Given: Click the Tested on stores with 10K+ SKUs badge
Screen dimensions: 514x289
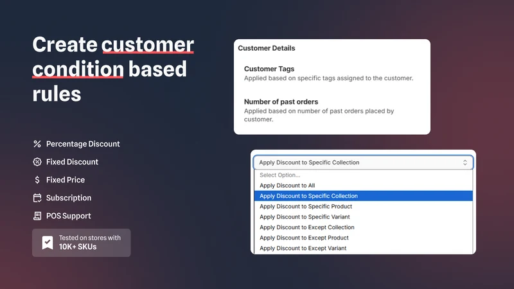Looking at the screenshot, I should point(82,243).
